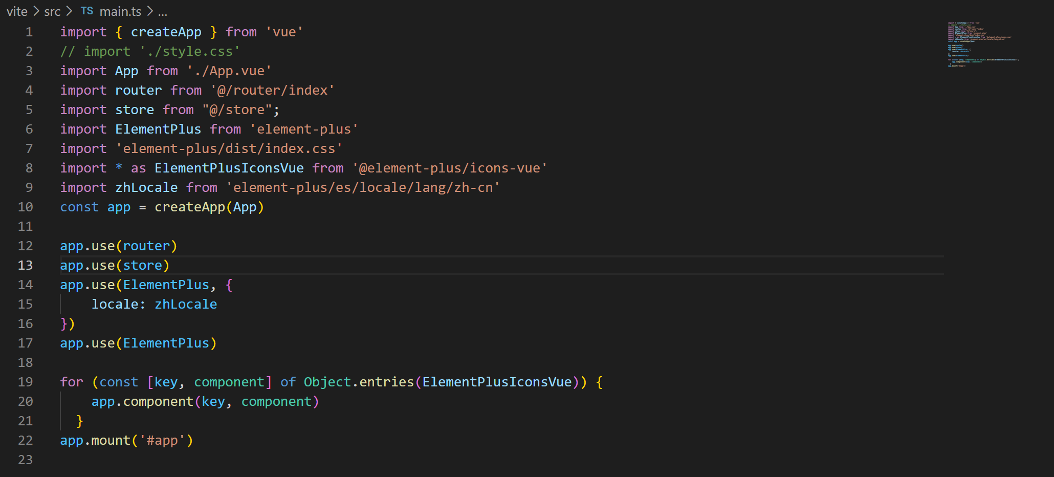Image resolution: width=1054 pixels, height=477 pixels.
Task: Click the 'vue' string on line 1
Action: coord(284,32)
